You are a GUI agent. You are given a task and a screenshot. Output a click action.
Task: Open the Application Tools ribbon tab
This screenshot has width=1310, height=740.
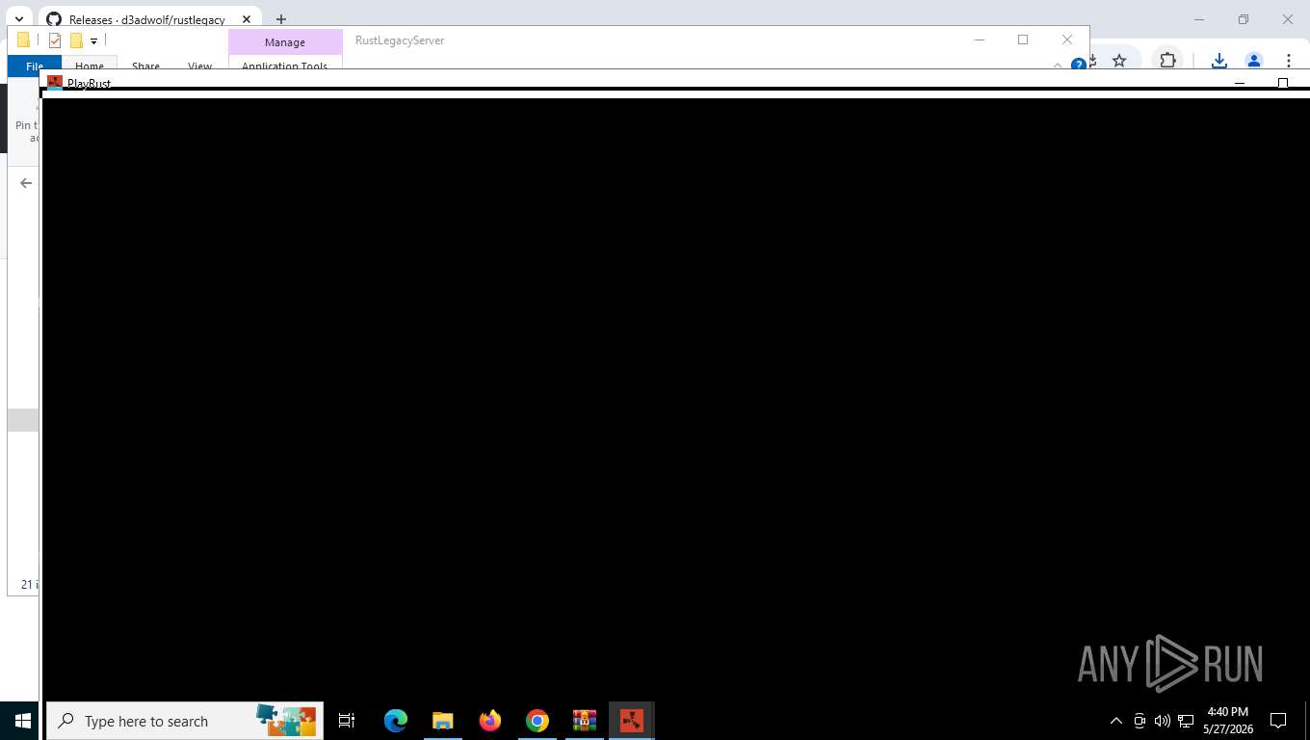[x=285, y=66]
